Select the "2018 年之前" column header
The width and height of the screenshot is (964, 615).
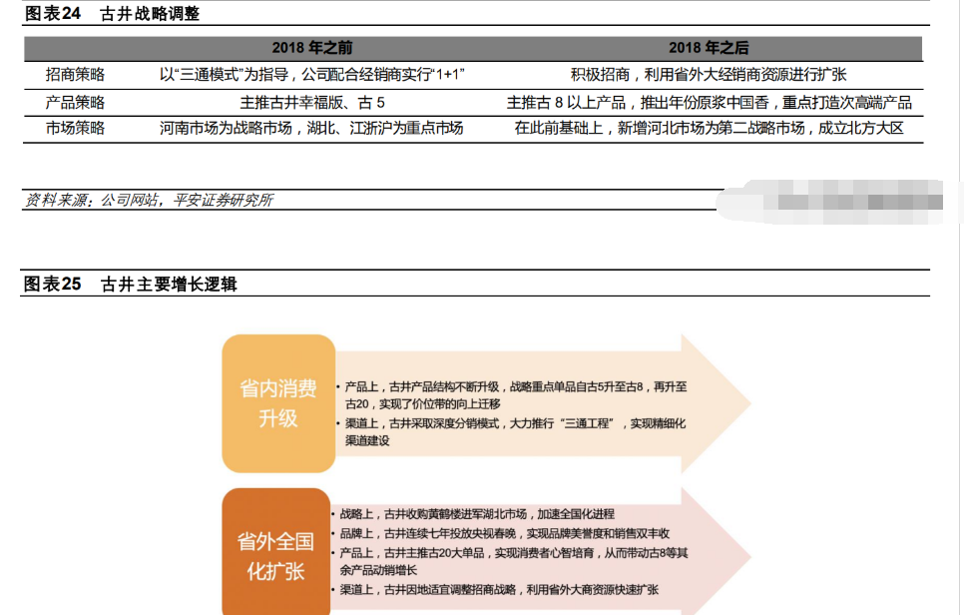tap(312, 48)
